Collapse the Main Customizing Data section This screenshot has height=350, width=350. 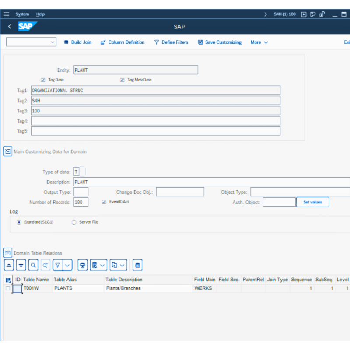coord(8,151)
